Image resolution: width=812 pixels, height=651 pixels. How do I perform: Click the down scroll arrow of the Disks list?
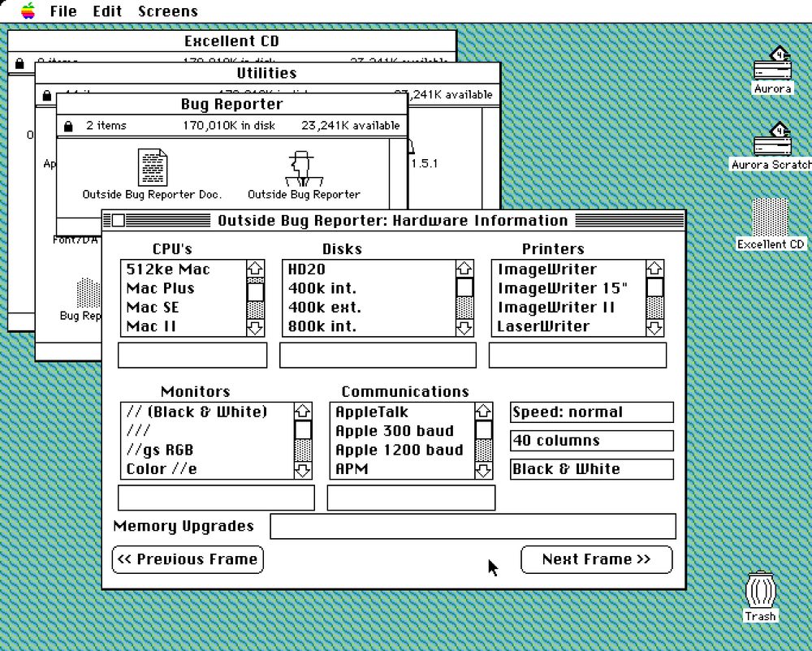tap(464, 326)
